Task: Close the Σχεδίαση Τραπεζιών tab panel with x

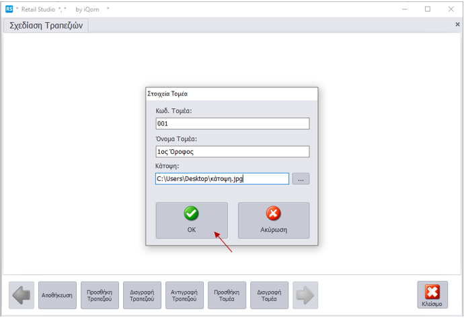Action: click(457, 24)
